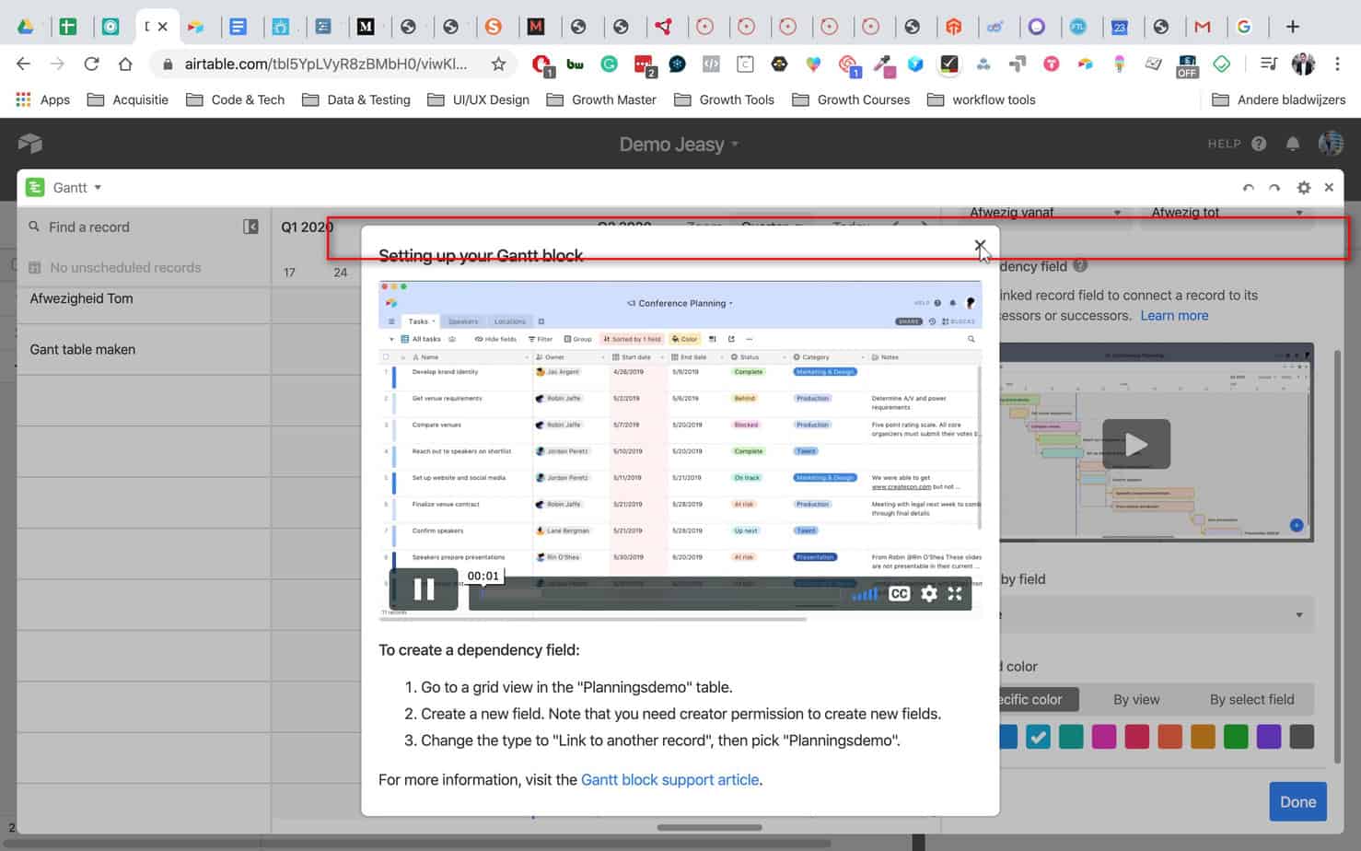The image size is (1361, 851).
Task: Click the Chrome profile avatar
Action: point(1303,64)
